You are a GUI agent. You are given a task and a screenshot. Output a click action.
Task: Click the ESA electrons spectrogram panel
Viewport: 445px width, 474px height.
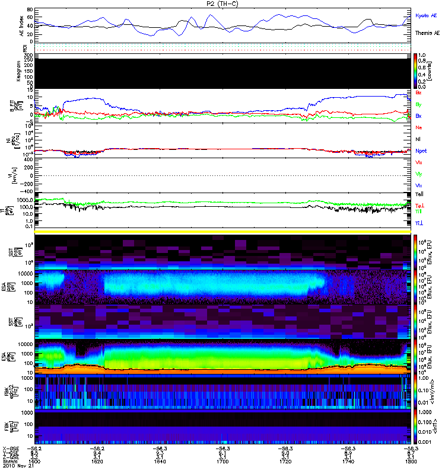click(x=223, y=357)
